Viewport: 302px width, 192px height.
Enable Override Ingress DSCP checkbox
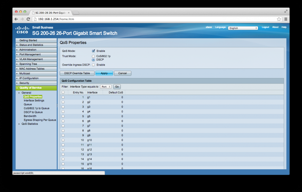click(94, 65)
